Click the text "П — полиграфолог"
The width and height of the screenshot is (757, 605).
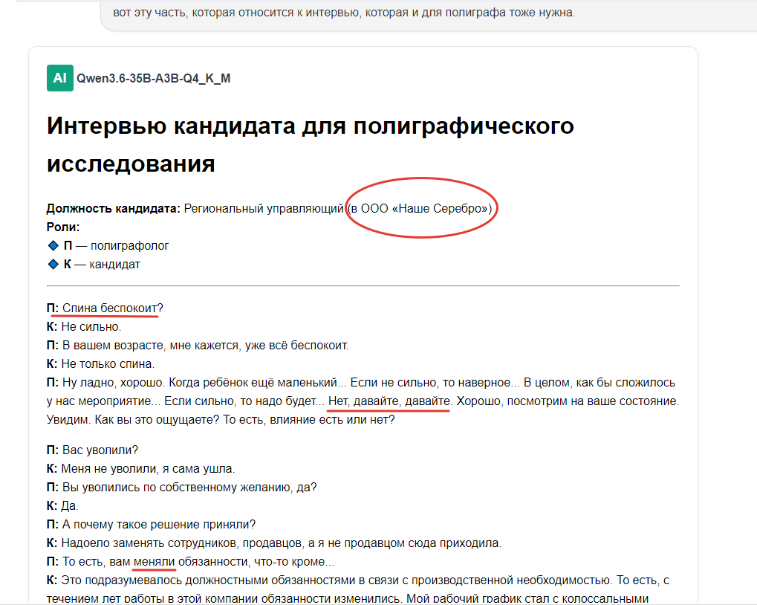117,246
